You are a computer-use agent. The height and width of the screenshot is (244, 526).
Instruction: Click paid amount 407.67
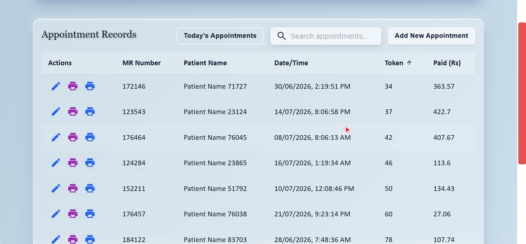coord(444,138)
